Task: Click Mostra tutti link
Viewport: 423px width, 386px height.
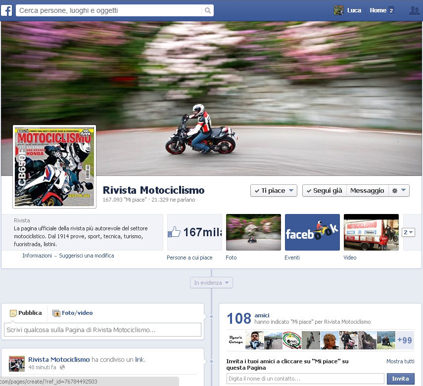Action: point(400,361)
